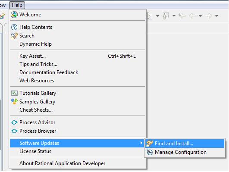Click the Process Advisor icon
The width and height of the screenshot is (229, 172).
(x=14, y=122)
